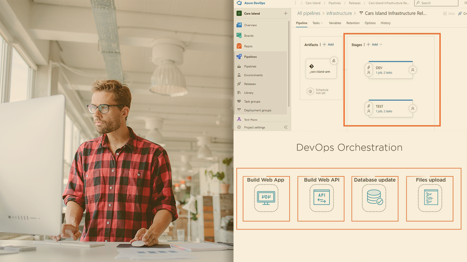The height and width of the screenshot is (262, 467).
Task: Click the Azure DevOps logo icon
Action: (239, 3)
